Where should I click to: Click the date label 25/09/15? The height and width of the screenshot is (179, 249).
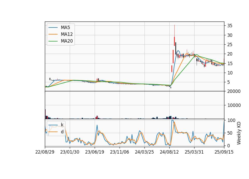(x=224, y=152)
